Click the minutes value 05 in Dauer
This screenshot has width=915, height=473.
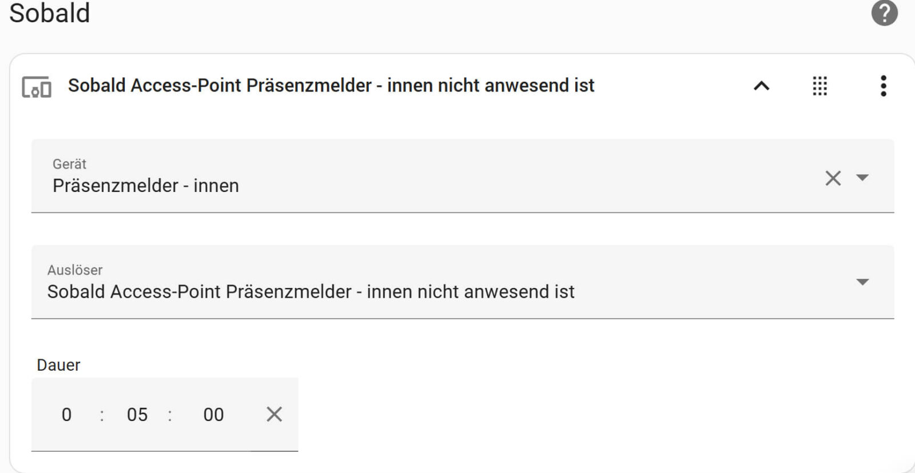coord(138,415)
